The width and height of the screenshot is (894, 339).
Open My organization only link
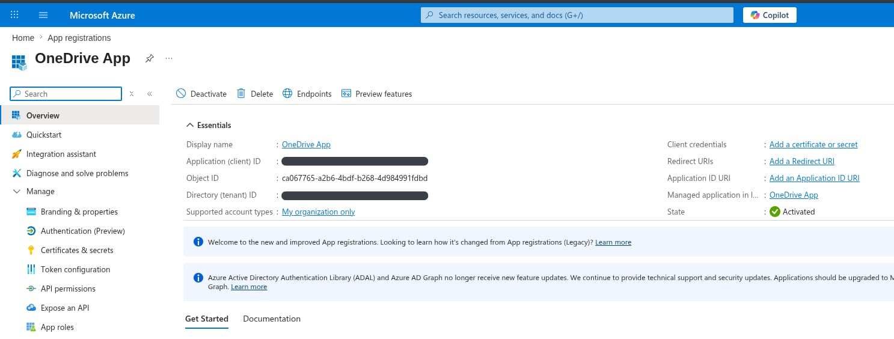click(319, 212)
